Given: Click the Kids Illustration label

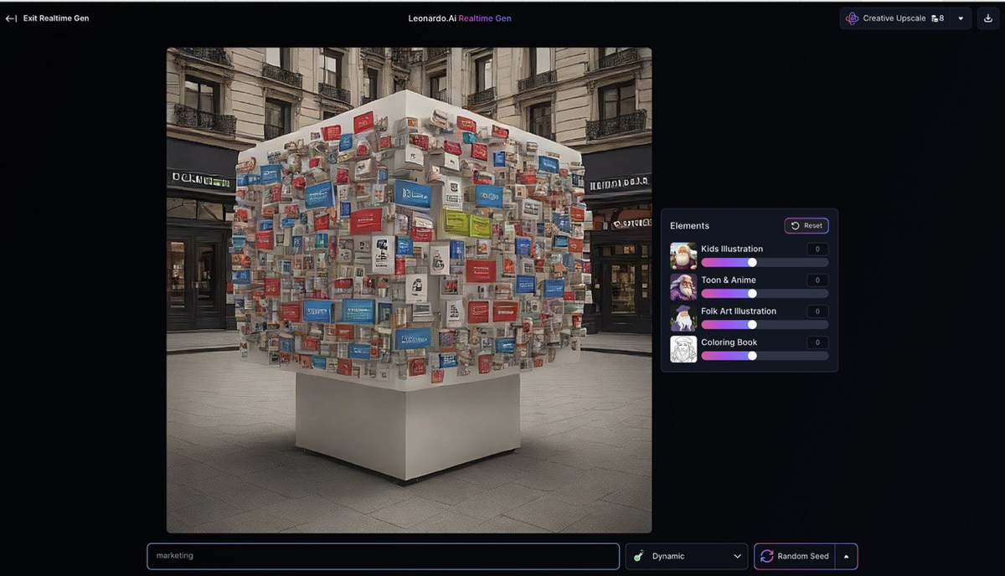Looking at the screenshot, I should (x=732, y=249).
